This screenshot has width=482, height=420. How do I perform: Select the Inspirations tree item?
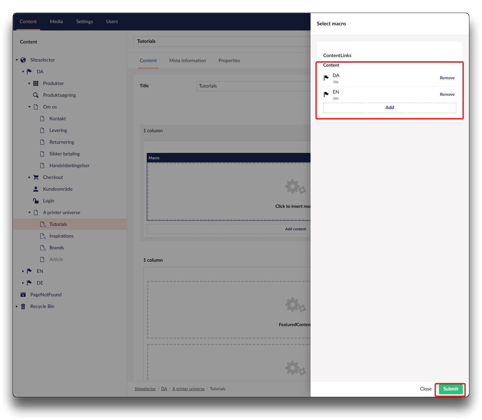(61, 236)
